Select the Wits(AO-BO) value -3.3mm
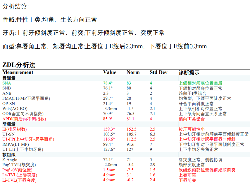The width and height of the screenshot is (250, 191). 110,109
